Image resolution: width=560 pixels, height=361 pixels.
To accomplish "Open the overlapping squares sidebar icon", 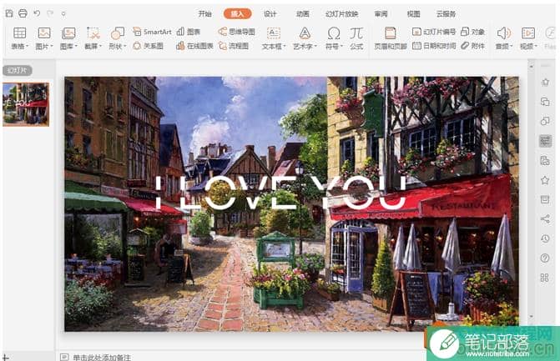I will pyautogui.click(x=545, y=102).
